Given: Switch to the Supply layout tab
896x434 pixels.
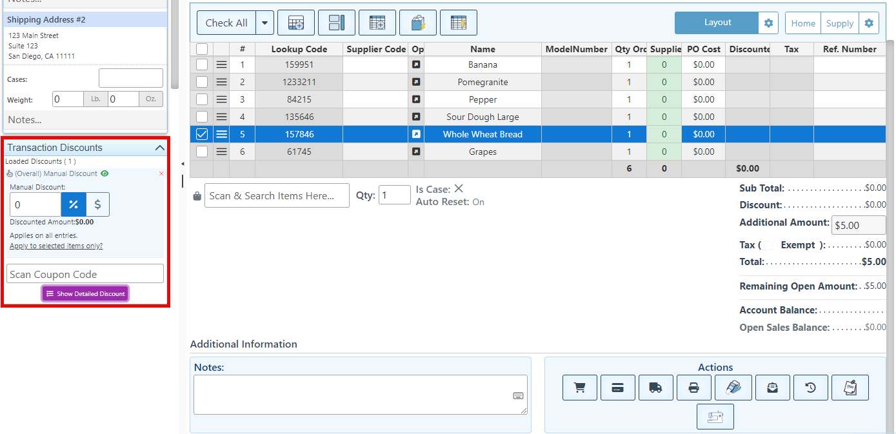Looking at the screenshot, I should [x=839, y=23].
